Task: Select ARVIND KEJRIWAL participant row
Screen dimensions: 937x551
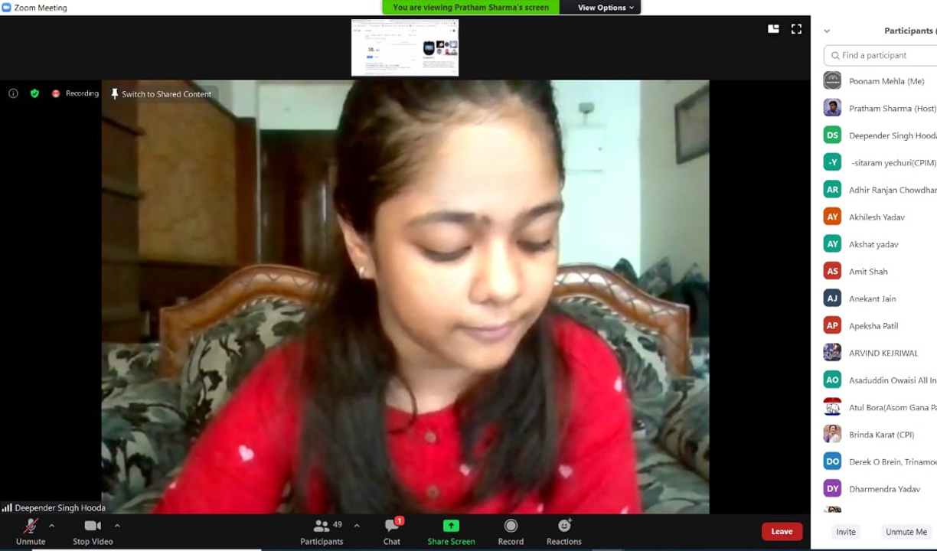Action: (x=880, y=352)
